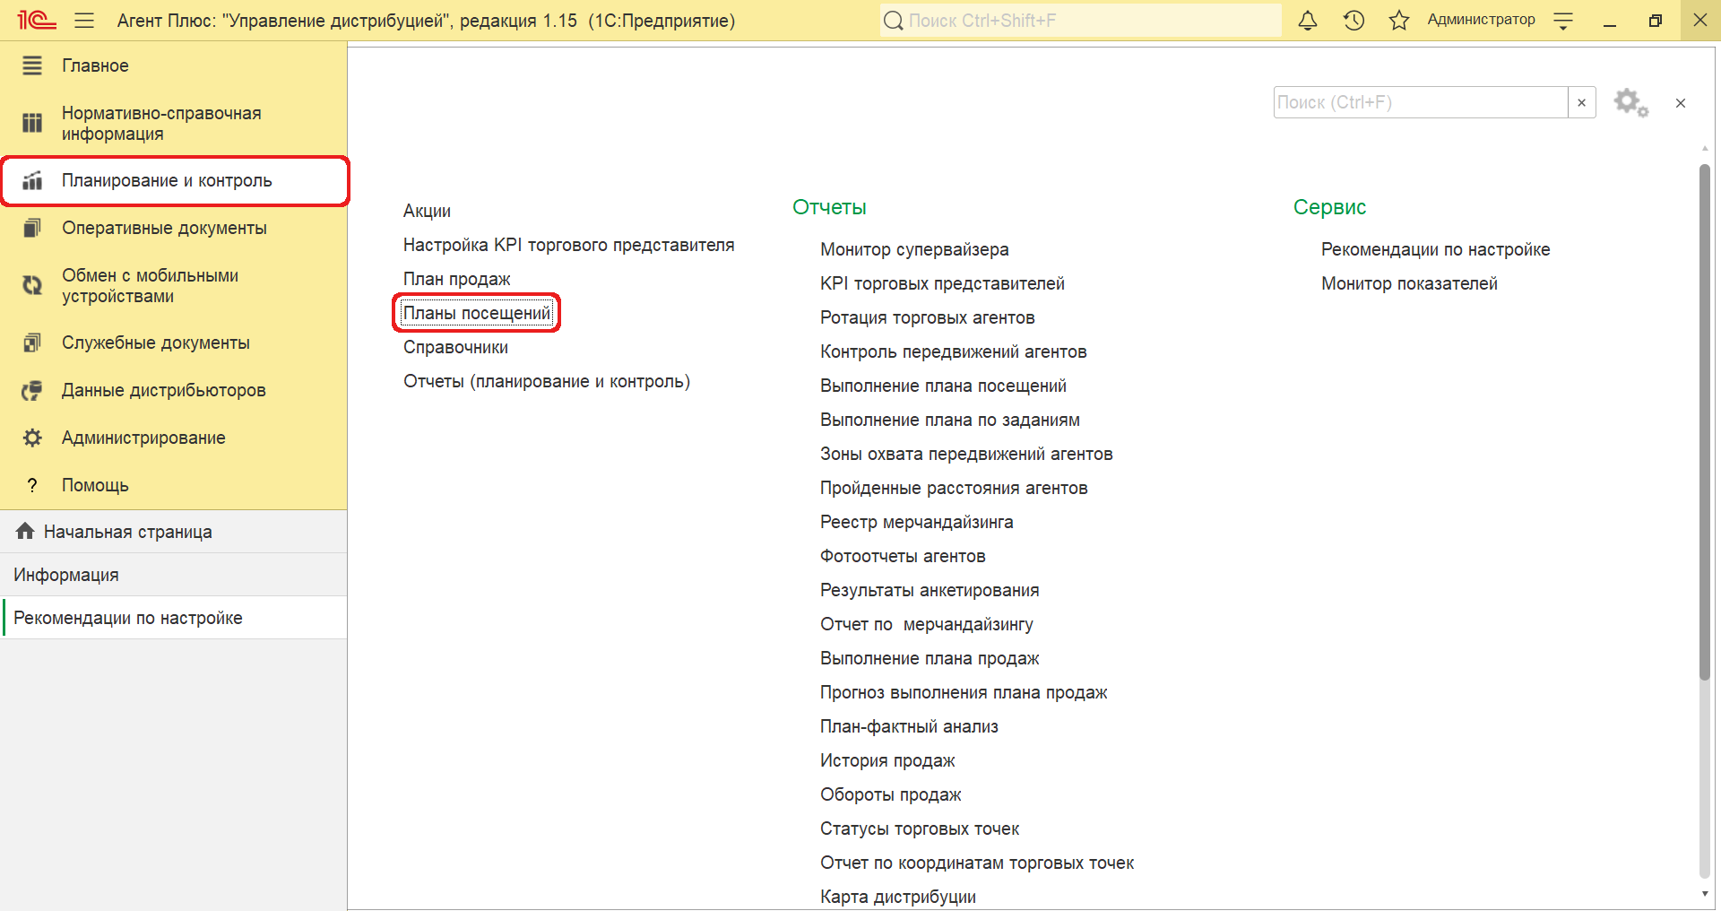
Task: Open Результаты анкетирования report
Action: (930, 590)
